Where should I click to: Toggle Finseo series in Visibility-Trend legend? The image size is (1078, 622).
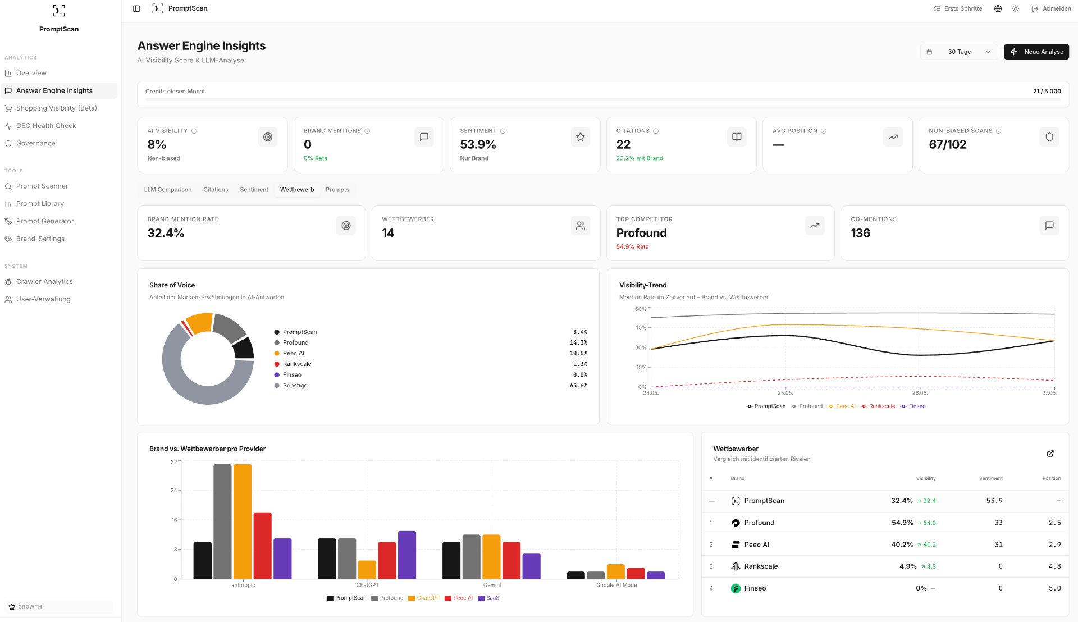913,406
